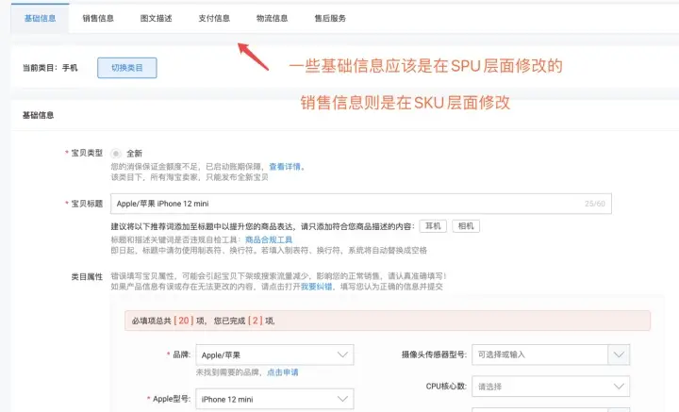Expand the CPU核心数 dropdown
Screen dimensions: 679x412
click(x=551, y=387)
